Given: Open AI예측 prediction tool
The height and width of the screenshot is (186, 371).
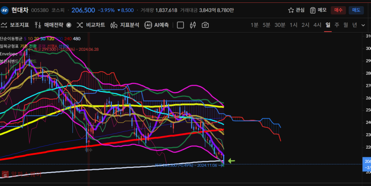Looking at the screenshot, I should click(156, 25).
